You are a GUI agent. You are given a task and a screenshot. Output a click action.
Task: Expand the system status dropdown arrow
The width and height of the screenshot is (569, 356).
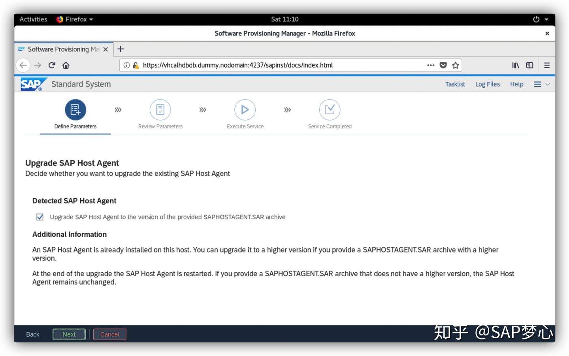point(546,19)
